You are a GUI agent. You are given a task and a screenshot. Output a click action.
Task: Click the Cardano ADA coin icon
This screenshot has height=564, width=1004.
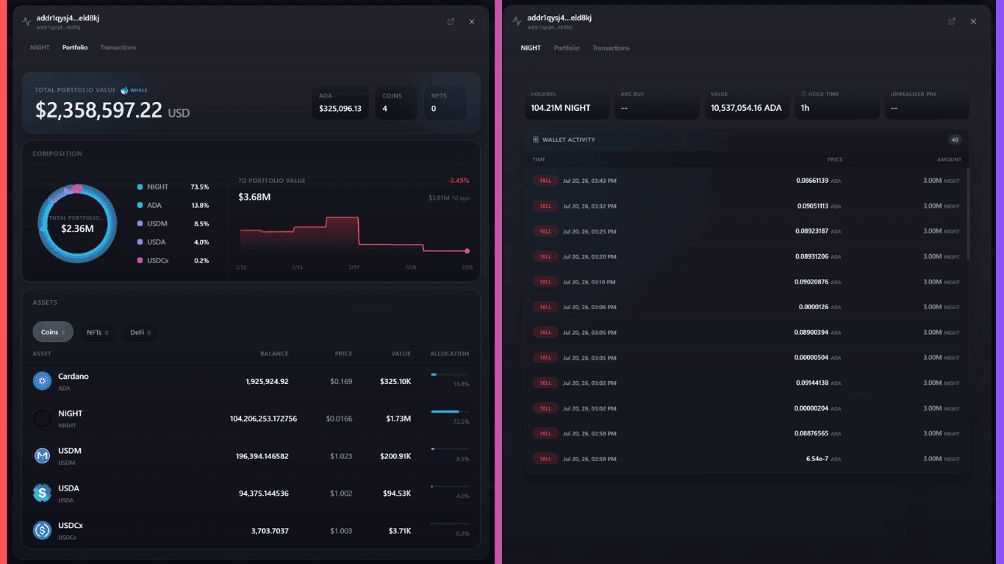coord(42,381)
